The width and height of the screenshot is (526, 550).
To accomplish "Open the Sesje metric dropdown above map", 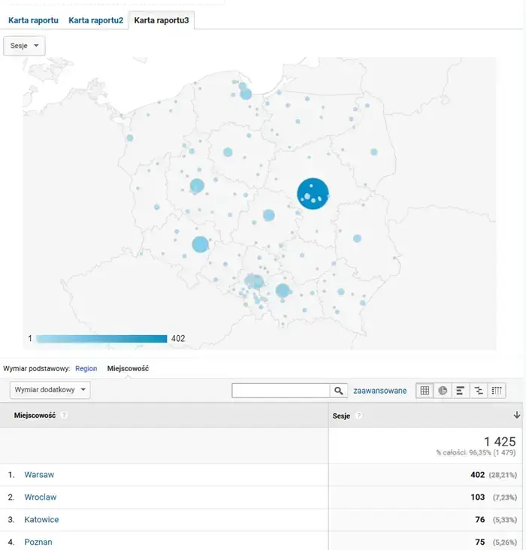I will [25, 46].
